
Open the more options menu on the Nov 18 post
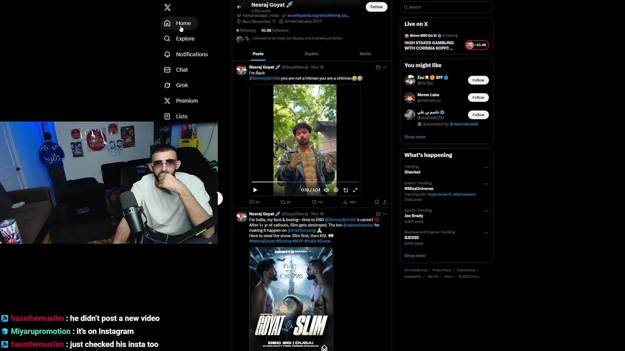click(x=385, y=67)
